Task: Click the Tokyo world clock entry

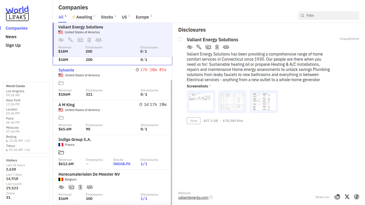Action: (26, 148)
